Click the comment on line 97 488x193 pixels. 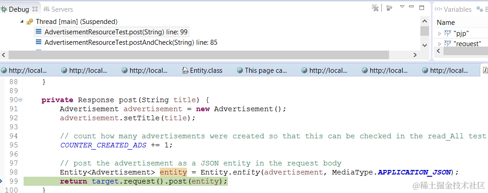(x=201, y=163)
